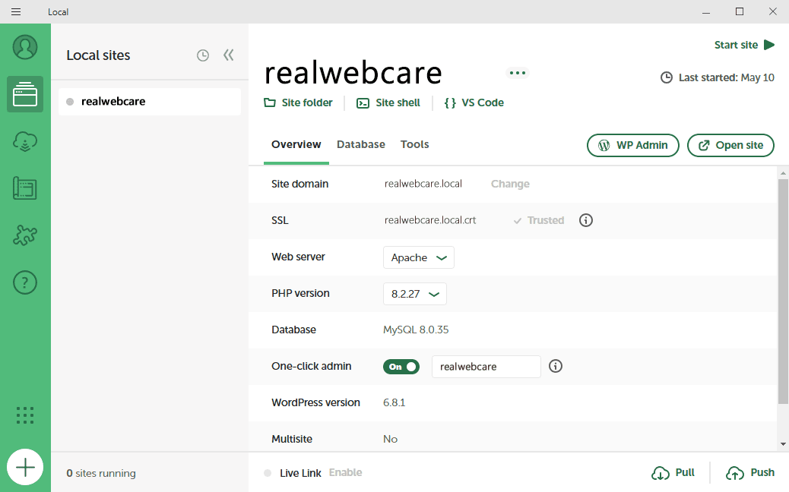This screenshot has height=492, width=789.
Task: Switch to the Database tab
Action: 361,145
